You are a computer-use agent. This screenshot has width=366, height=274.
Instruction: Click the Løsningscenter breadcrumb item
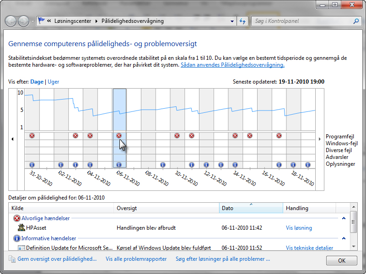(73, 21)
